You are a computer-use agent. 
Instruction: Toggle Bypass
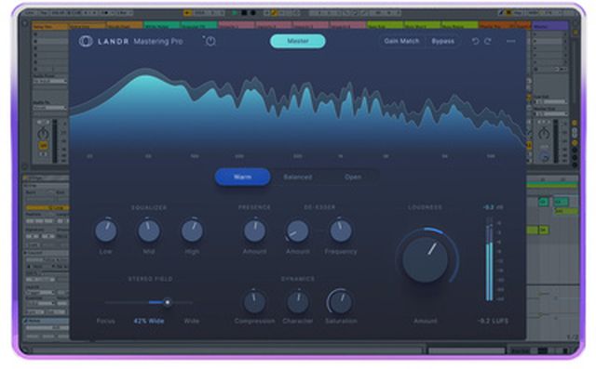443,41
